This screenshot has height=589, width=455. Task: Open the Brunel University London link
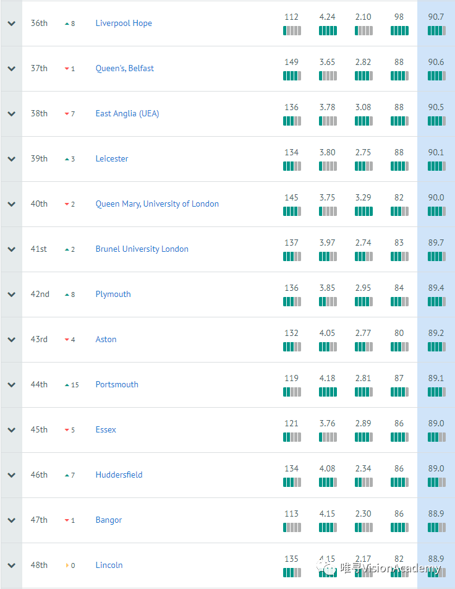[142, 249]
